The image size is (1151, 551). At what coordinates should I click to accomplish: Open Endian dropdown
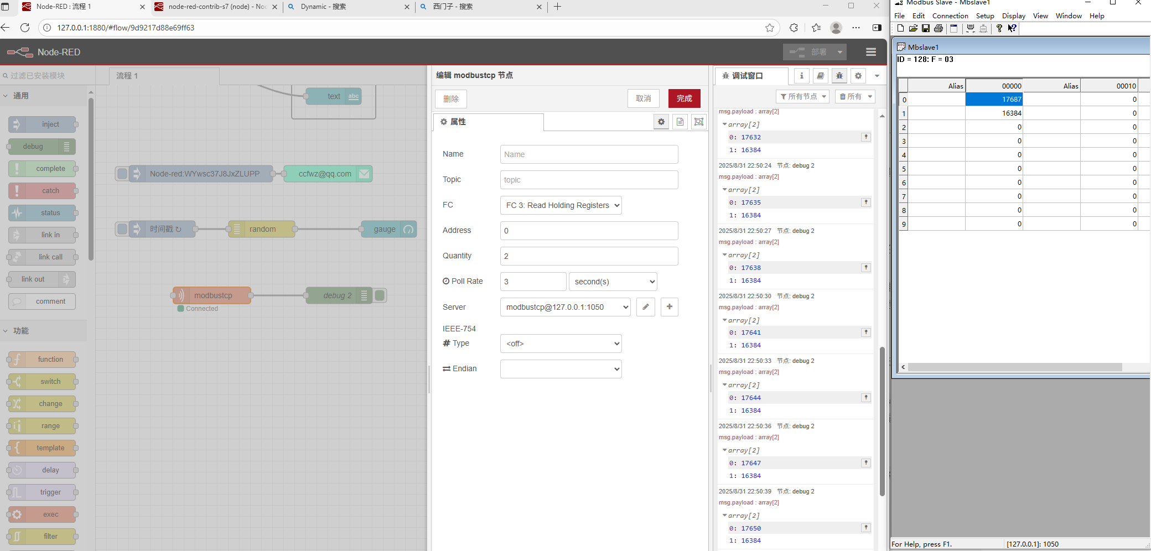point(561,369)
